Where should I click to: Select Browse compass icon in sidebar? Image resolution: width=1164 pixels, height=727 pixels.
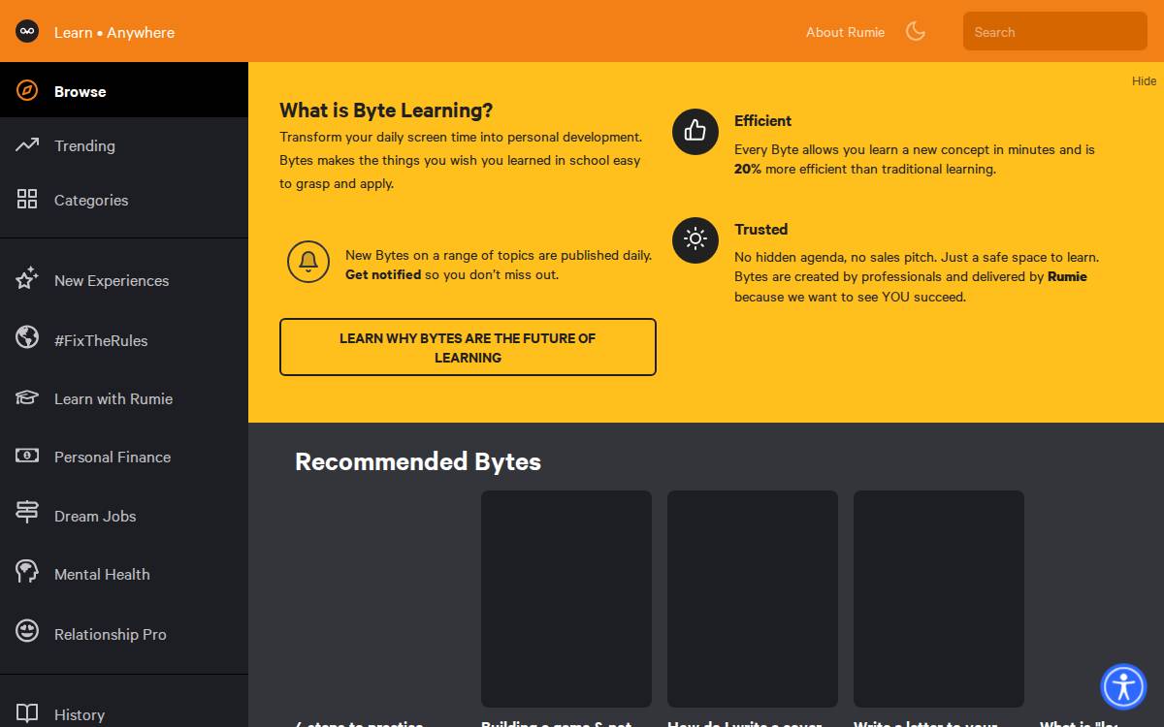tap(27, 91)
